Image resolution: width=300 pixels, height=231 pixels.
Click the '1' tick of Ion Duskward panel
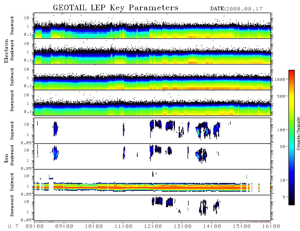[28, 160]
